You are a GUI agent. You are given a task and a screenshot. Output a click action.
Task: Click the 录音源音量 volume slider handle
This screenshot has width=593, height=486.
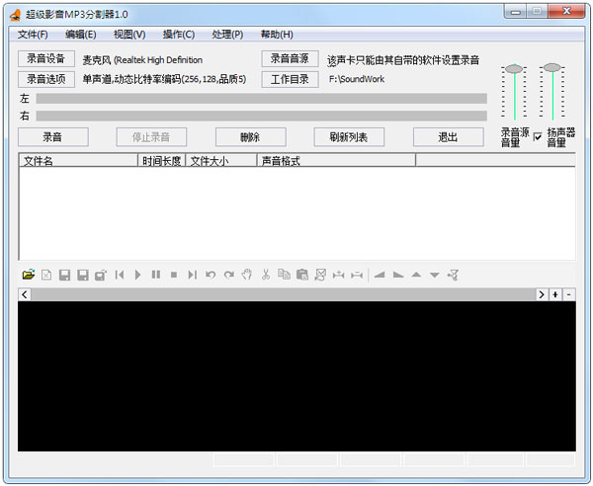[x=512, y=68]
